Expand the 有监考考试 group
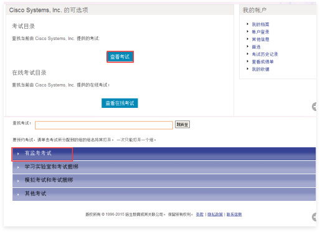 point(164,153)
